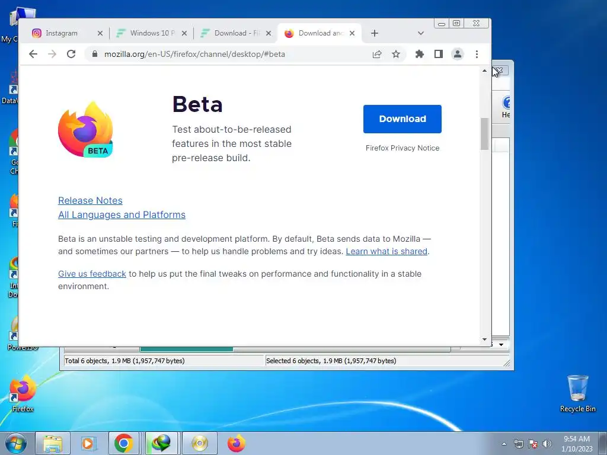Reload the Mozilla page
Screen dimensions: 607x455
[71, 54]
